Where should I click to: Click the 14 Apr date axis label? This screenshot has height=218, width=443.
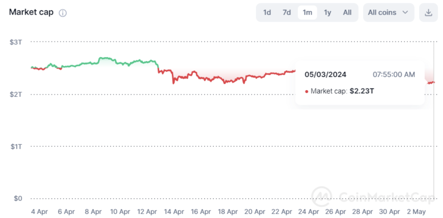(x=174, y=212)
